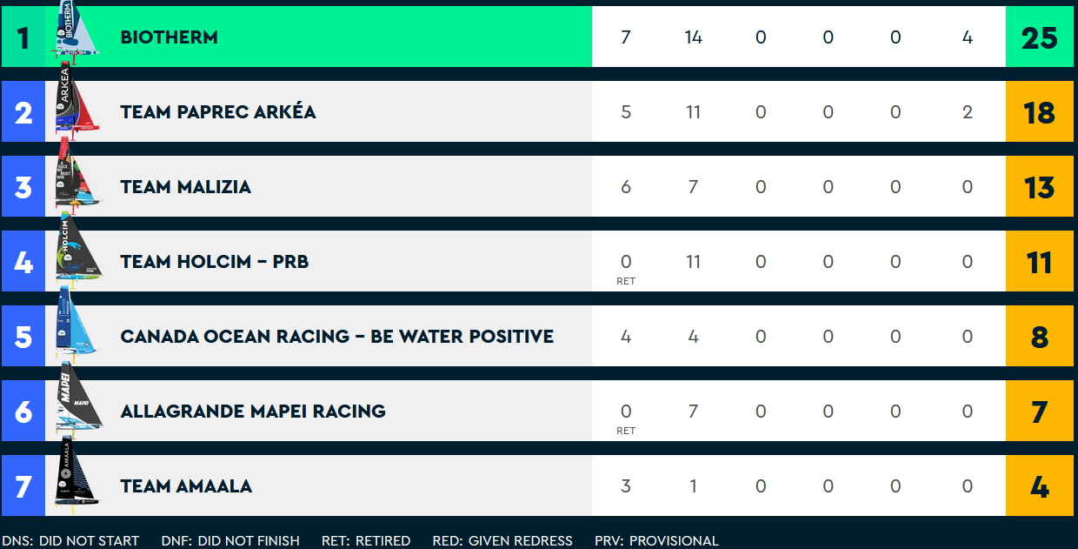Click the RET label under Team Holcim
Screen dimensions: 1078x549
pos(626,281)
